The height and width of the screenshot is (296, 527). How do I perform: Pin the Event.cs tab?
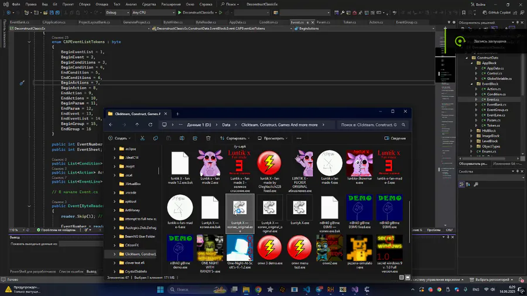[x=307, y=22]
